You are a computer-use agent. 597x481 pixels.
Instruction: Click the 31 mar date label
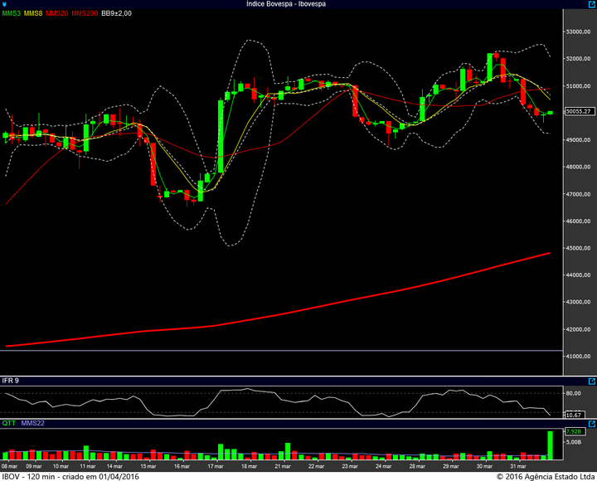[x=517, y=466]
